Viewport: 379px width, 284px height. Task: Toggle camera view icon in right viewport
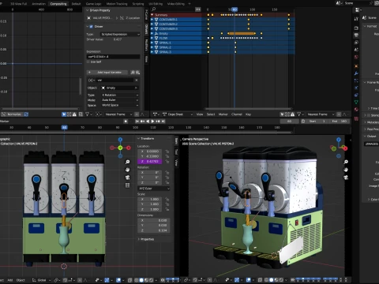(x=346, y=177)
